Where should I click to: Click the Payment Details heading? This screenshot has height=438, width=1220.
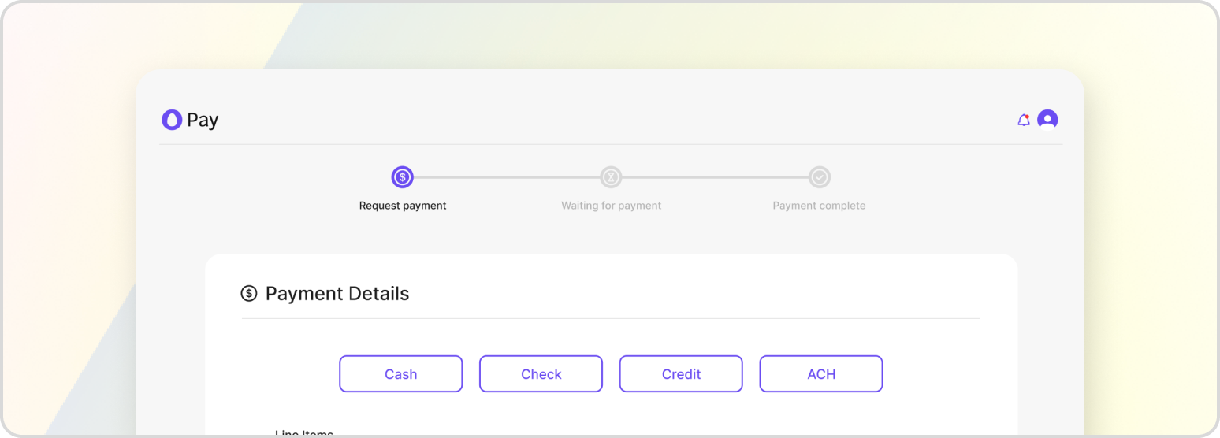click(x=337, y=294)
